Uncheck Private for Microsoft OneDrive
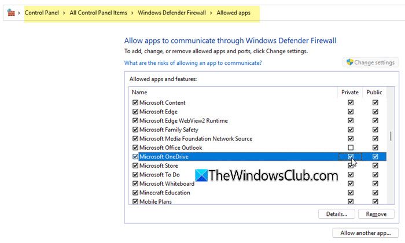This screenshot has height=243, width=405. 351,156
